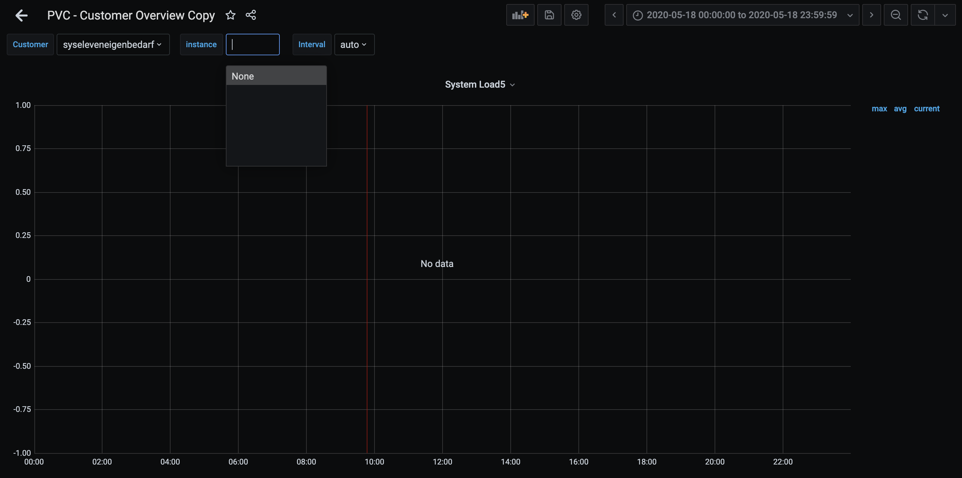Click the back arrow icon
Screen dimensions: 962x478
click(x=21, y=15)
